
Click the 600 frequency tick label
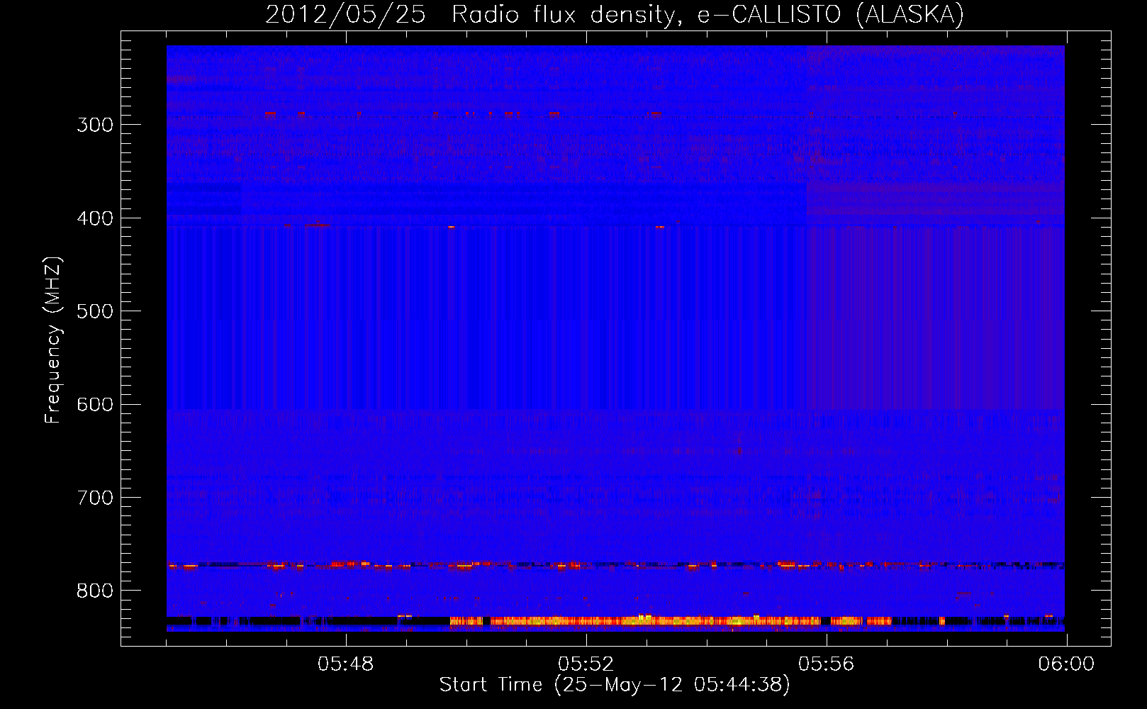[x=95, y=405]
